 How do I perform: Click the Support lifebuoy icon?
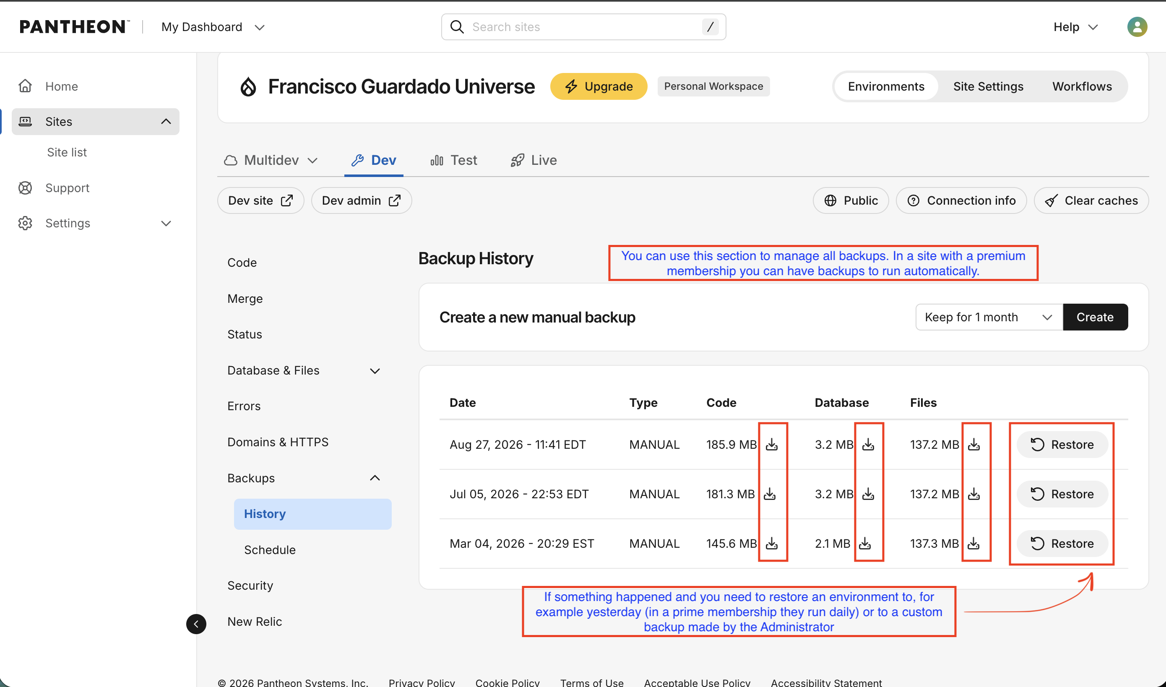(25, 188)
